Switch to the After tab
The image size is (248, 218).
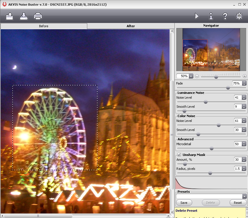(131, 26)
